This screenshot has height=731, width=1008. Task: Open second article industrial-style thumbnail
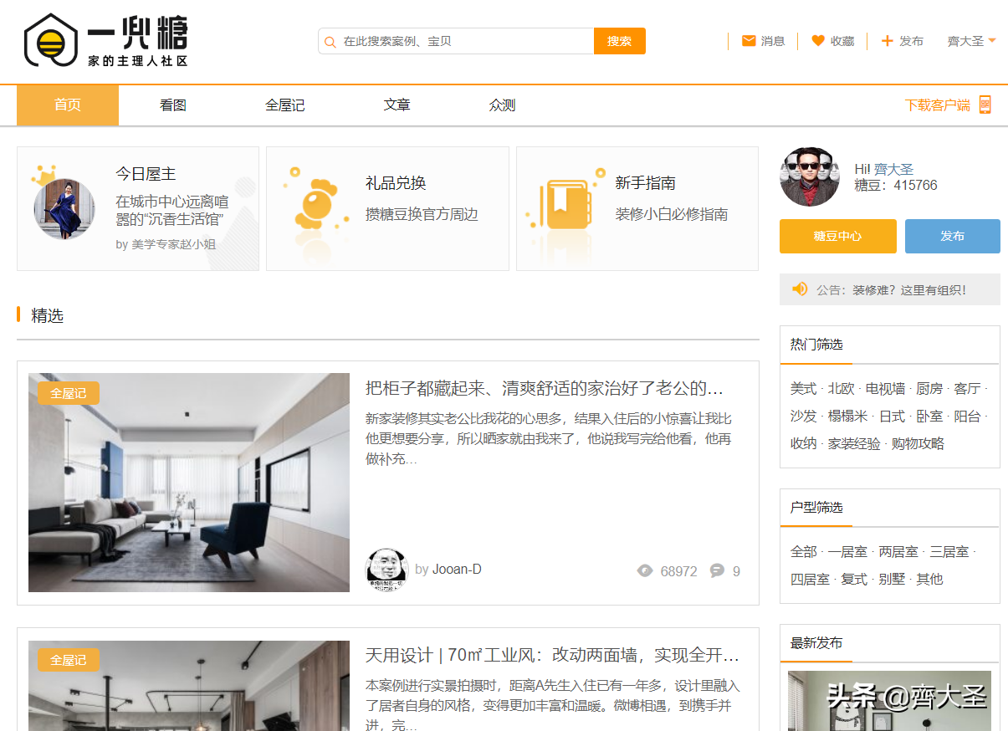[189, 686]
